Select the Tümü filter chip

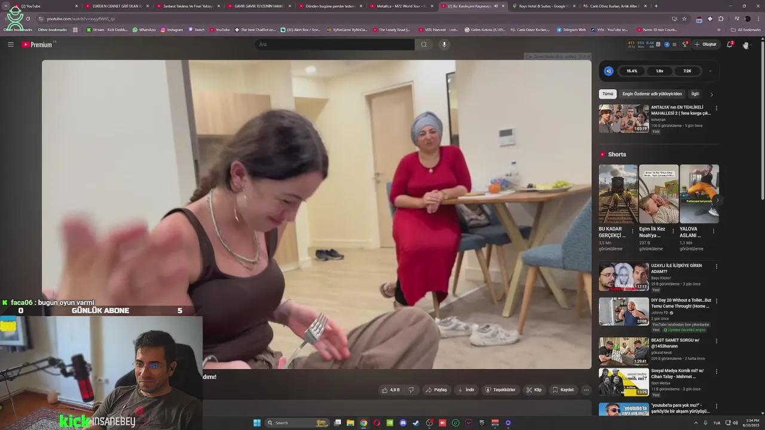point(608,94)
